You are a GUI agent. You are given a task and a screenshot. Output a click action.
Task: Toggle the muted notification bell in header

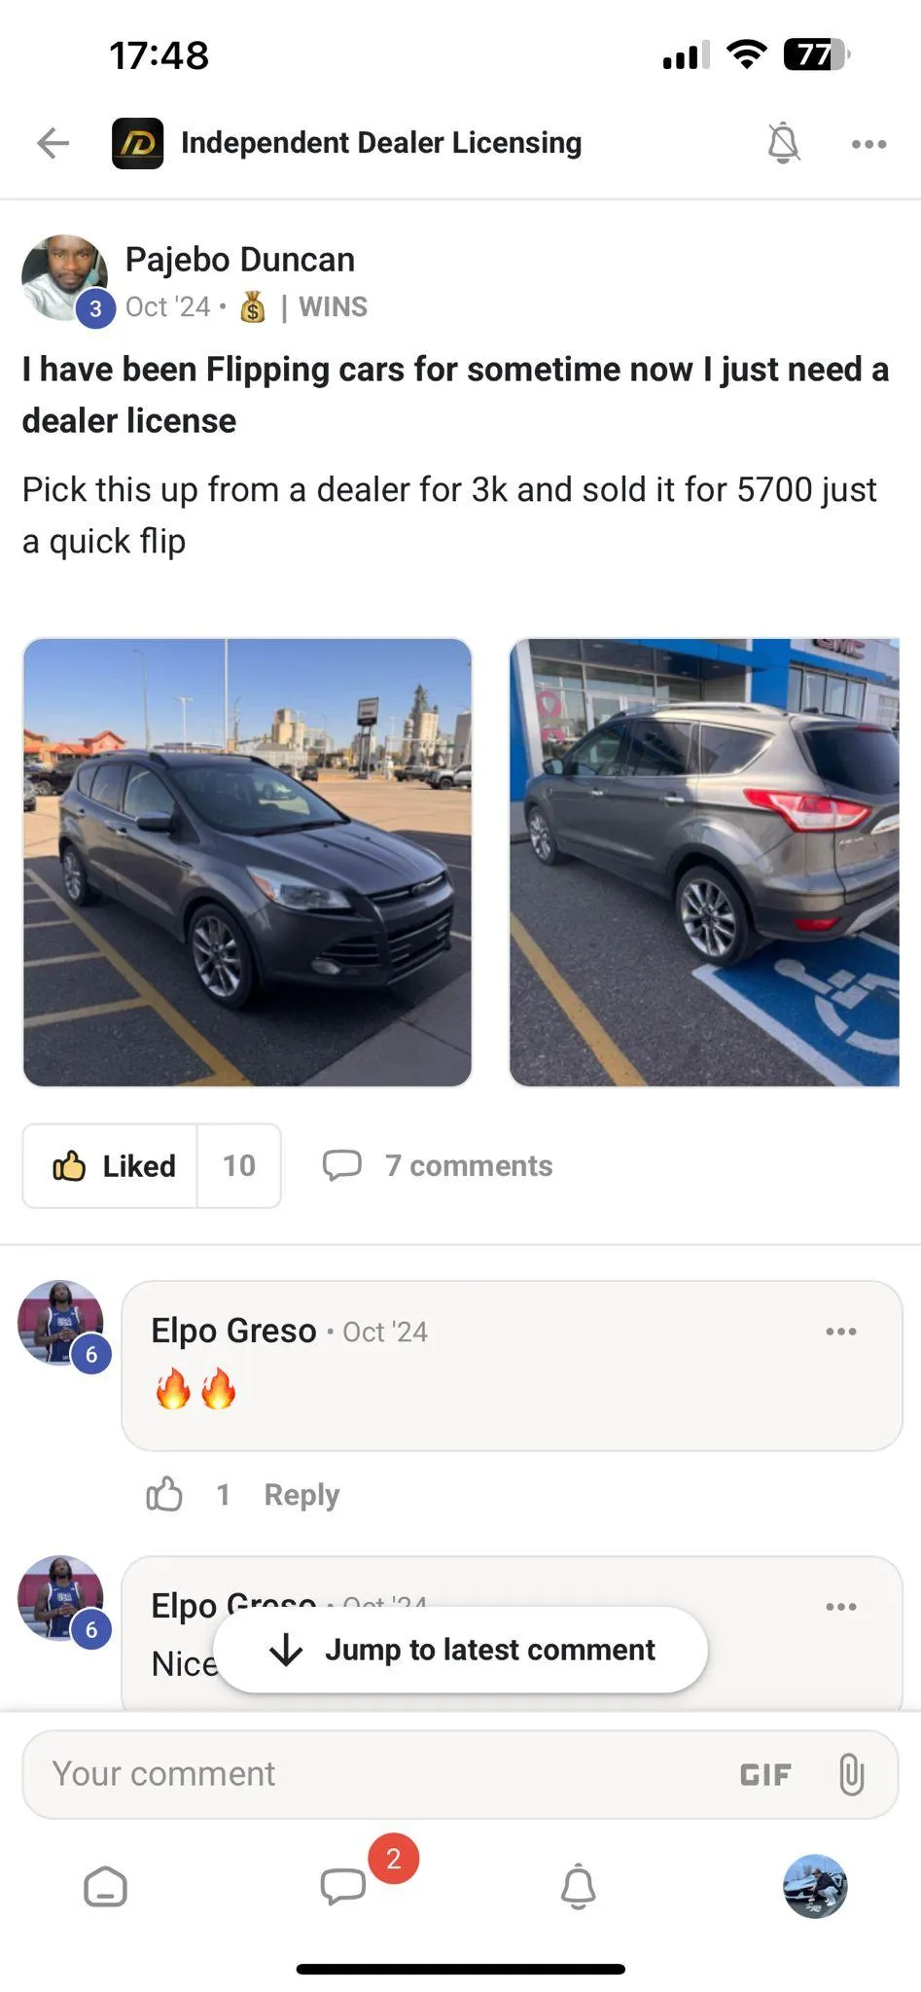(784, 143)
